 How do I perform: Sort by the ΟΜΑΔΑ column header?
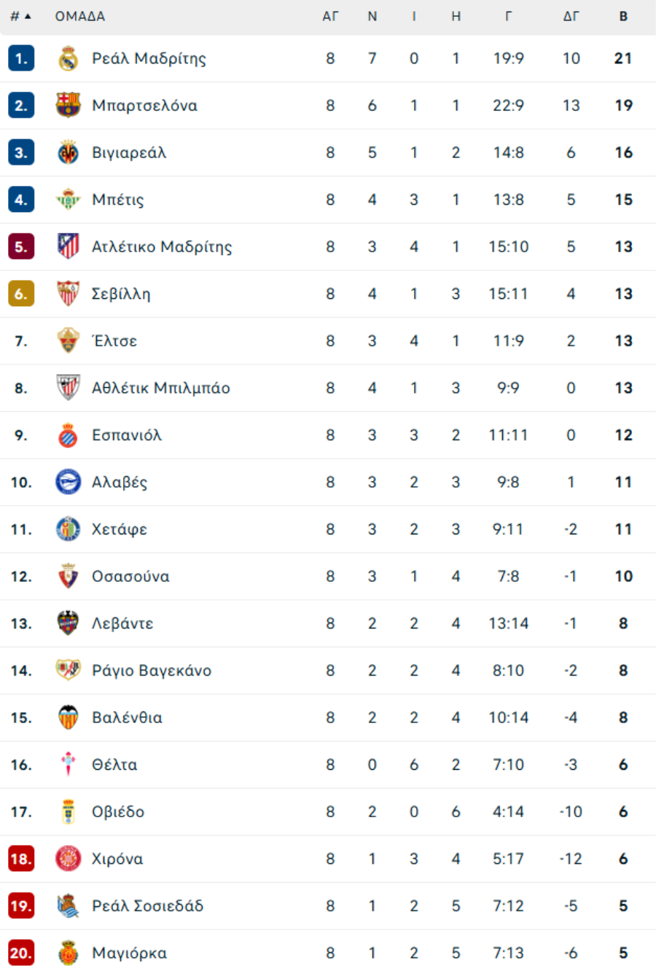coord(80,16)
